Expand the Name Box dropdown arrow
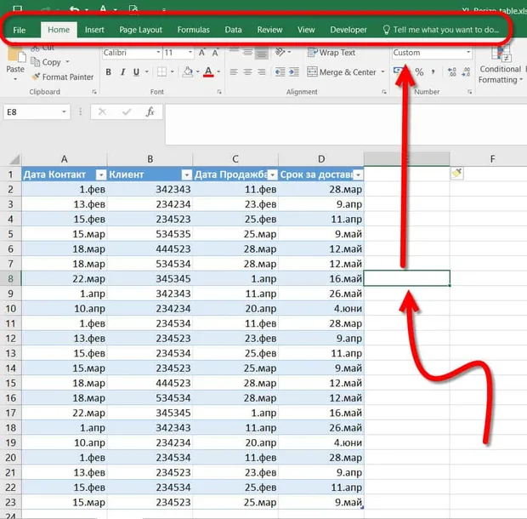This screenshot has width=527, height=519. coord(64,111)
